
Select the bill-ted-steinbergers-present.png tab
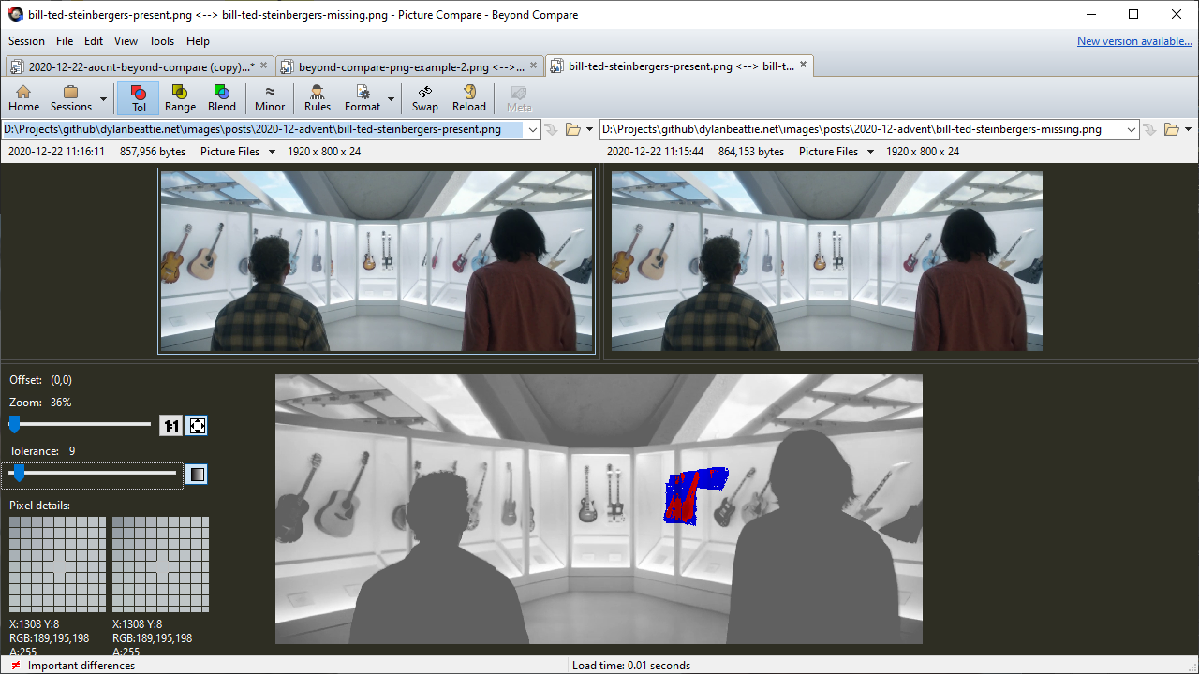click(x=679, y=66)
